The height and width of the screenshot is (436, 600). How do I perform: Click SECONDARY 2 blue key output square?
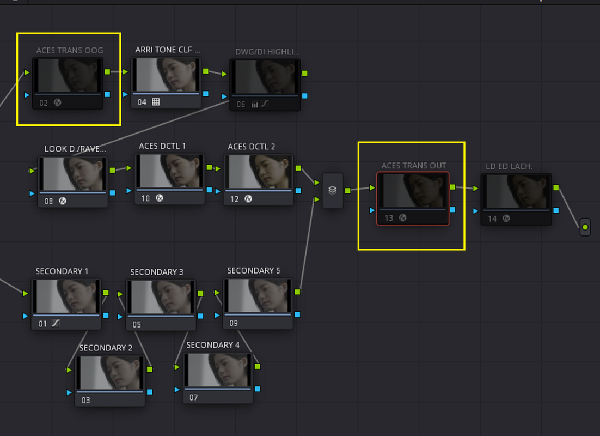(x=150, y=392)
